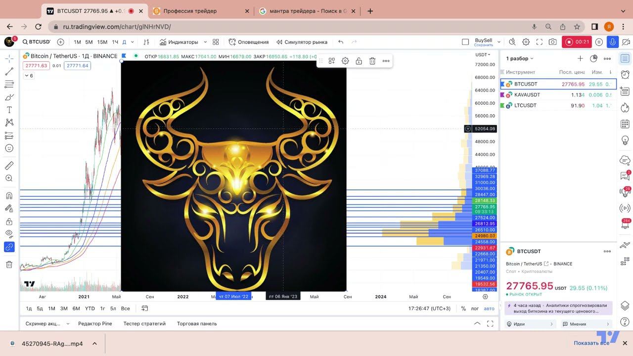Viewport: 633px width, 356px height.
Task: Switch to the 1M timeframe
Action: click(x=77, y=42)
